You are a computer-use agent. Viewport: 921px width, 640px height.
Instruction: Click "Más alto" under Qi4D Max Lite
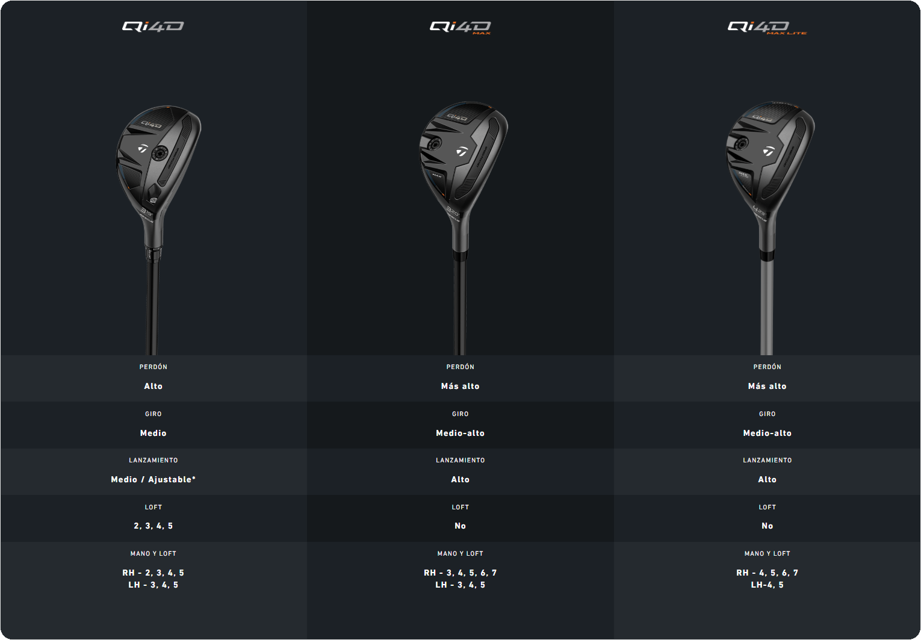point(767,386)
